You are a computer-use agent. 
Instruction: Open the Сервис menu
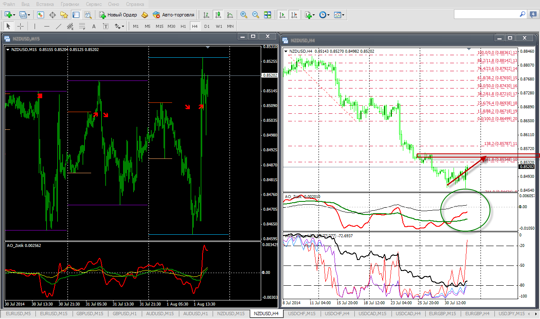93,4
